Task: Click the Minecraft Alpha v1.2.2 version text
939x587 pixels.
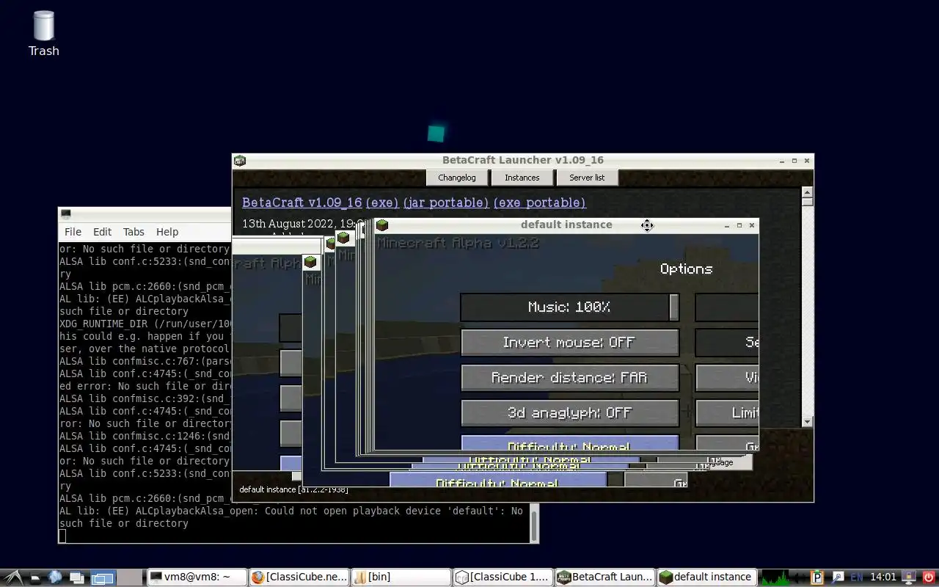Action: 458,243
